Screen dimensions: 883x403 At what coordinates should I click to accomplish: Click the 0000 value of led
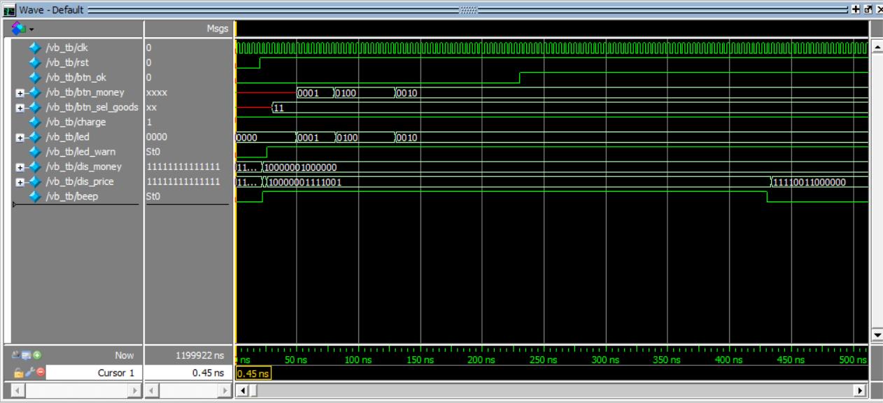[x=155, y=136]
